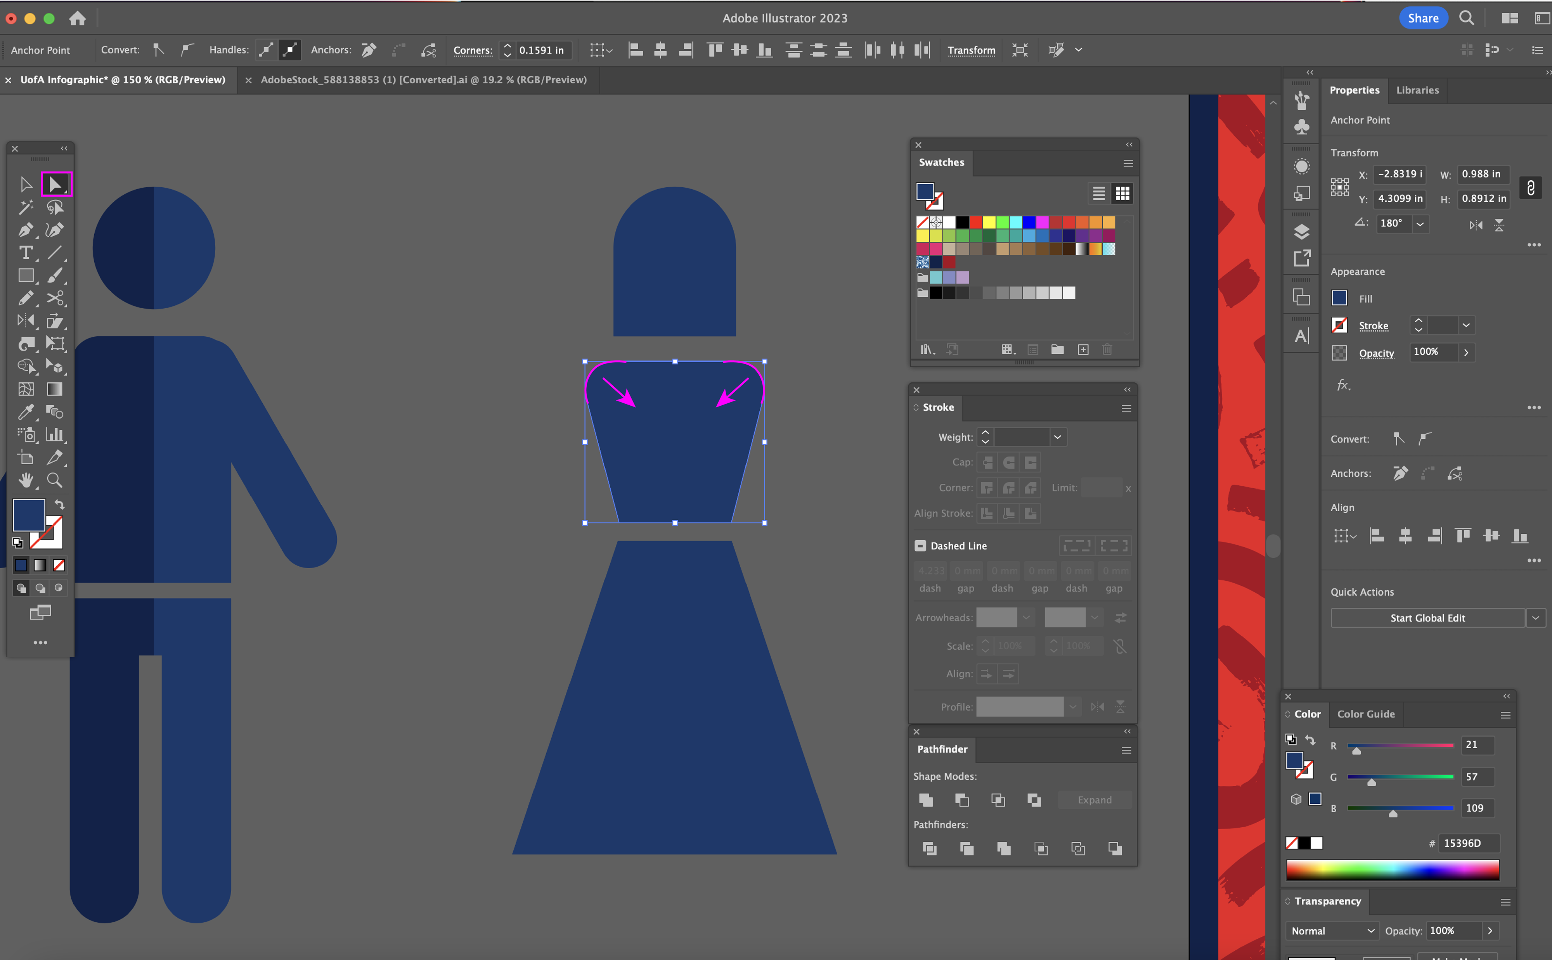1552x960 pixels.
Task: Open the blending mode Normal dropdown
Action: (1332, 931)
